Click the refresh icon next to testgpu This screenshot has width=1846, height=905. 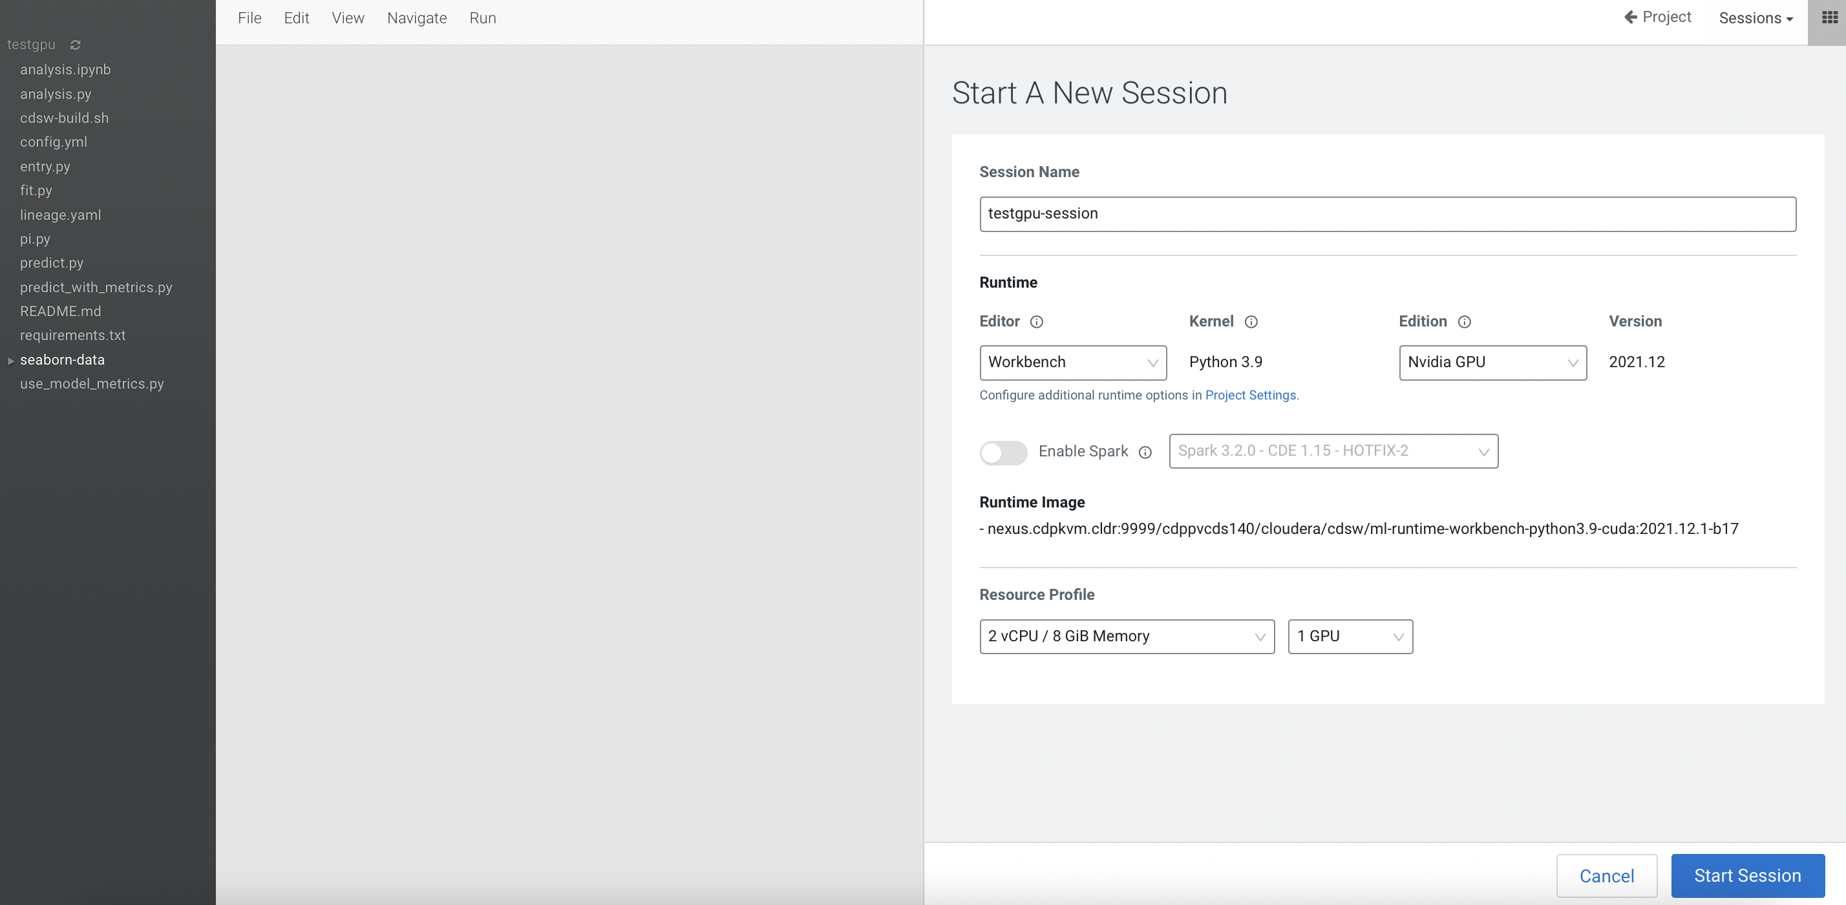(75, 45)
